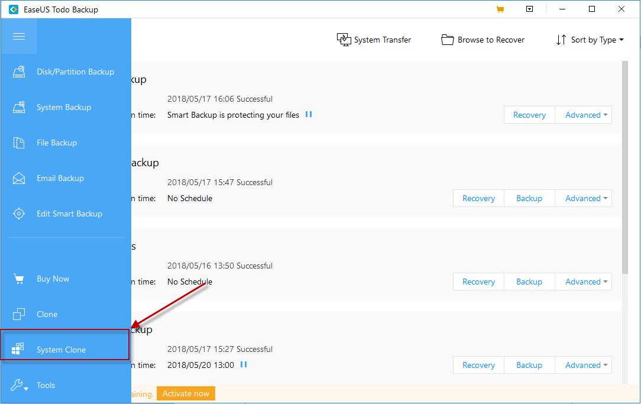
Task: Click the Disk/Partition Backup icon
Action: pyautogui.click(x=19, y=72)
